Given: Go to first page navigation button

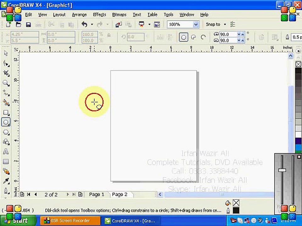Looking at the screenshot, I should pos(29,195).
